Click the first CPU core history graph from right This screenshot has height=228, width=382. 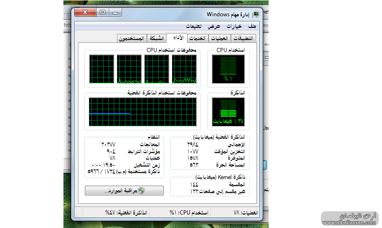coord(184,69)
